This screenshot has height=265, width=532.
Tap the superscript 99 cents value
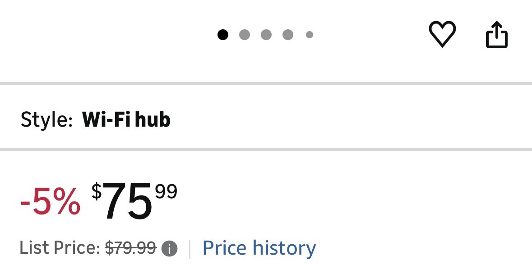[166, 192]
